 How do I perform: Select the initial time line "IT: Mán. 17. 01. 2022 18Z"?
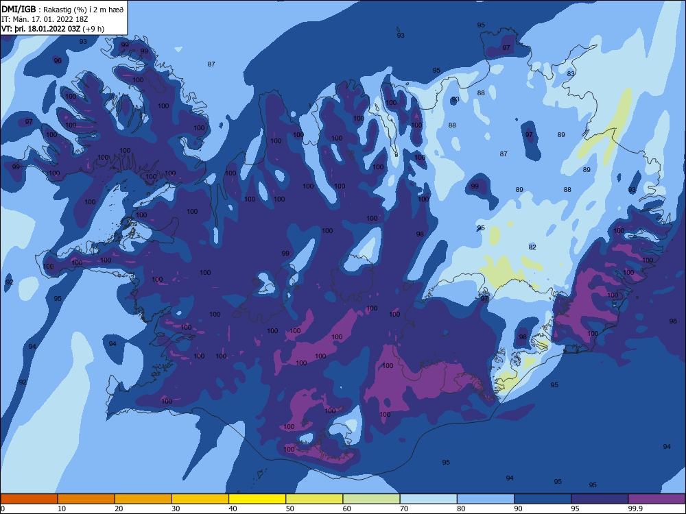[x=45, y=19]
